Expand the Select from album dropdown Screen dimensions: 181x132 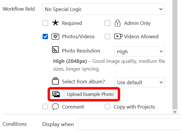pyautogui.click(x=139, y=82)
